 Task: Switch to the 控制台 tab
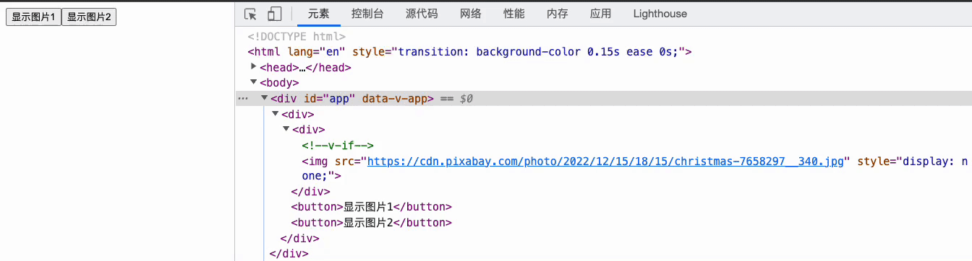pos(367,14)
